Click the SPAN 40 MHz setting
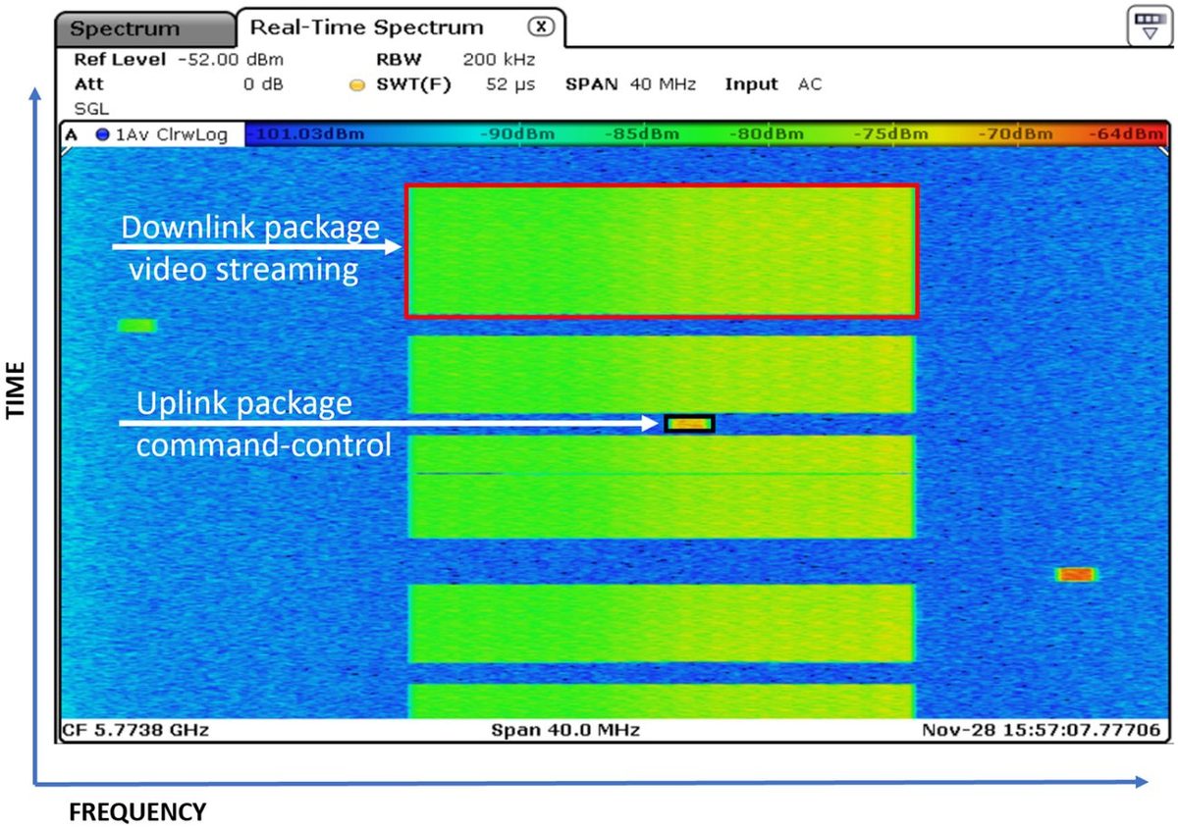Screen dimensions: 1178x829 point(630,84)
